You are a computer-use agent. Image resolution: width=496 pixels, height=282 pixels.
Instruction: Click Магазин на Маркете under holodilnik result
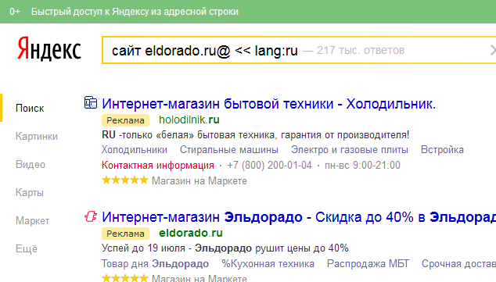[x=199, y=181]
